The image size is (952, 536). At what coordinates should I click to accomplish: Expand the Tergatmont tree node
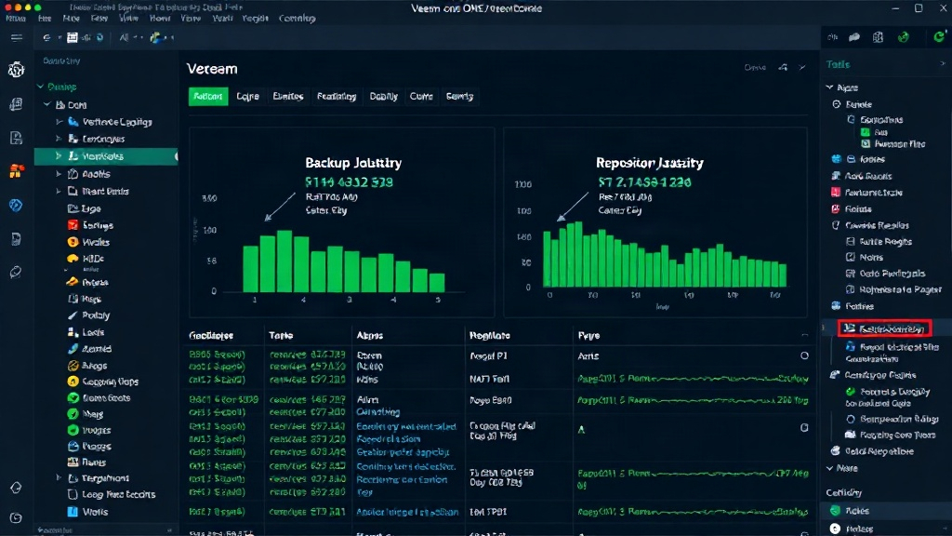point(59,477)
